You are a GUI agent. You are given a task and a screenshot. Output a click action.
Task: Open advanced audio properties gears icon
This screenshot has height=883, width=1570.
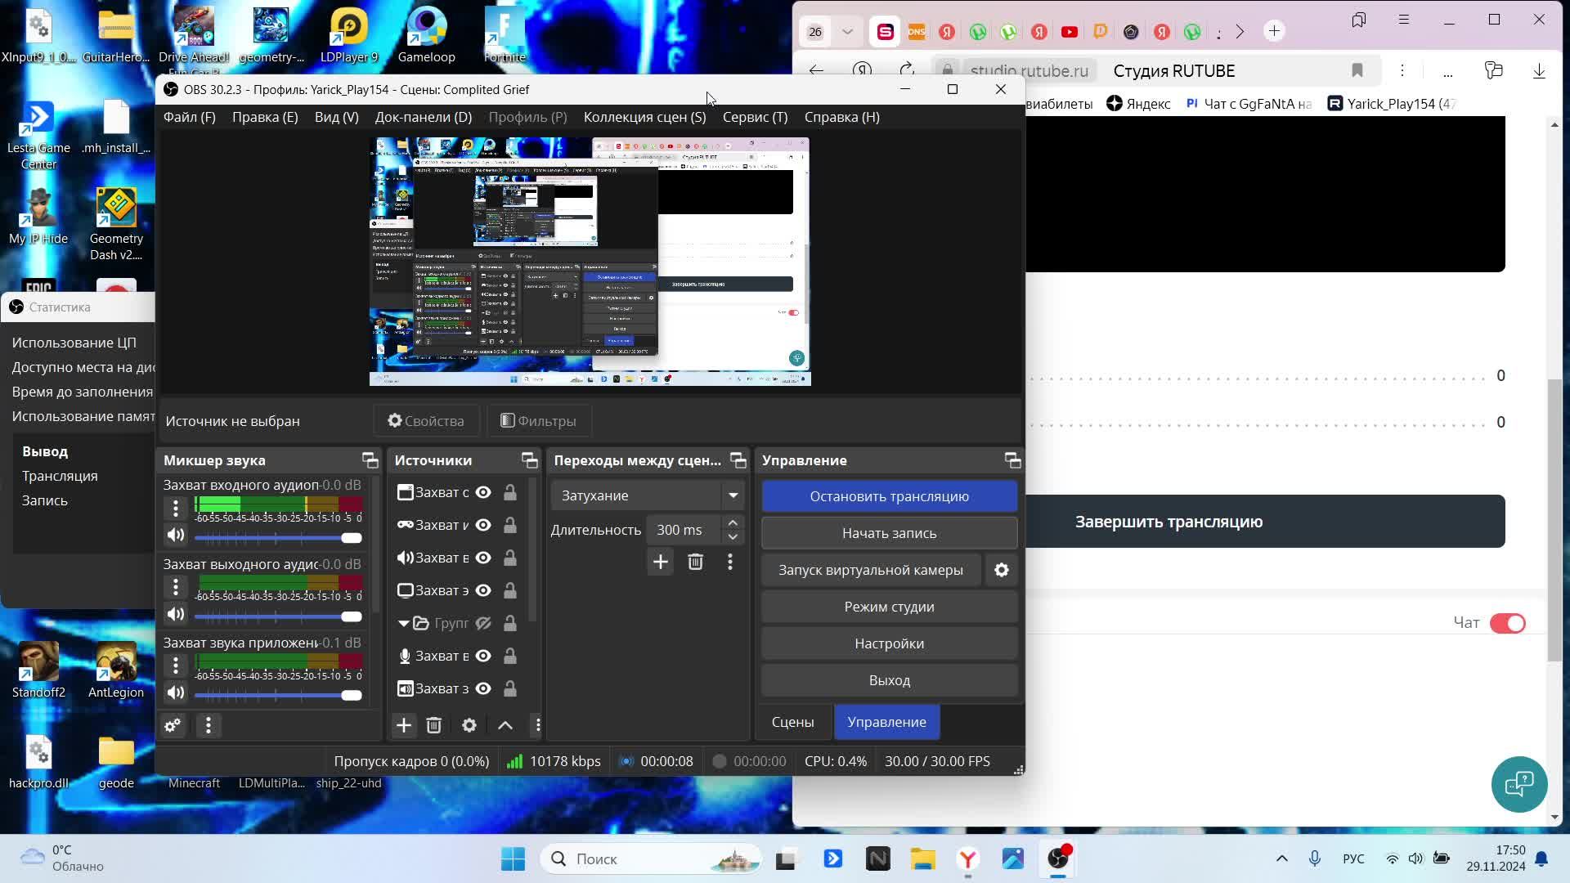(173, 725)
